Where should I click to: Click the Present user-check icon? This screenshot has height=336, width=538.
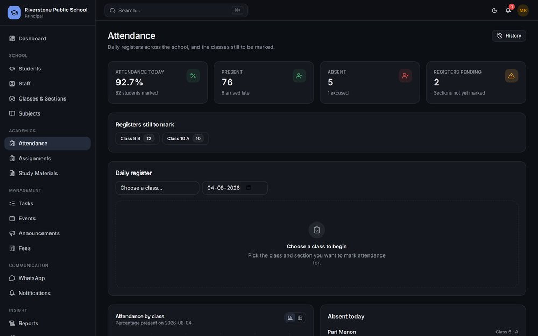299,76
